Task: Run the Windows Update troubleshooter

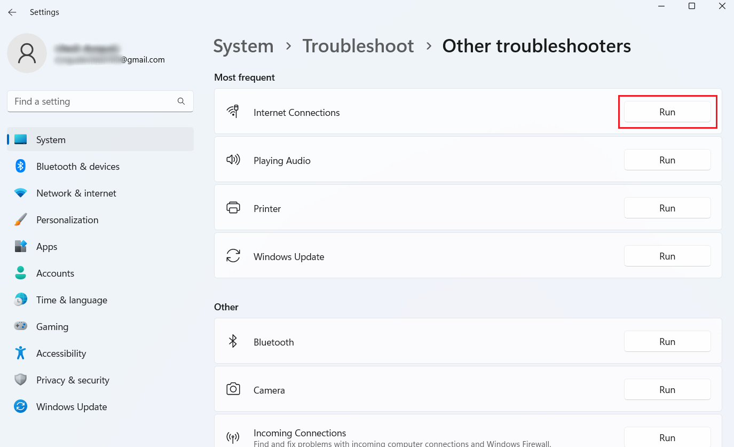Action: (x=667, y=256)
